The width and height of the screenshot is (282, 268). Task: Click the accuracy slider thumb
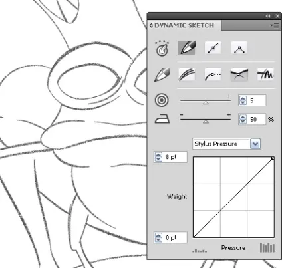pos(206,102)
